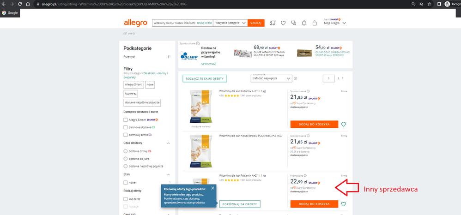Click the orange SZUKAJ search button
461x215 pixels.
point(256,23)
